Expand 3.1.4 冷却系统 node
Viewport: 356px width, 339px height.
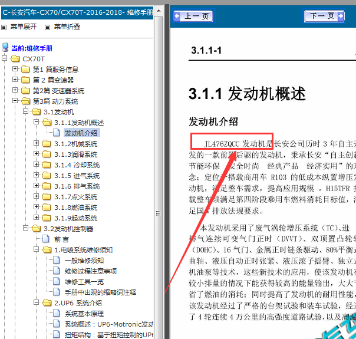[36, 164]
